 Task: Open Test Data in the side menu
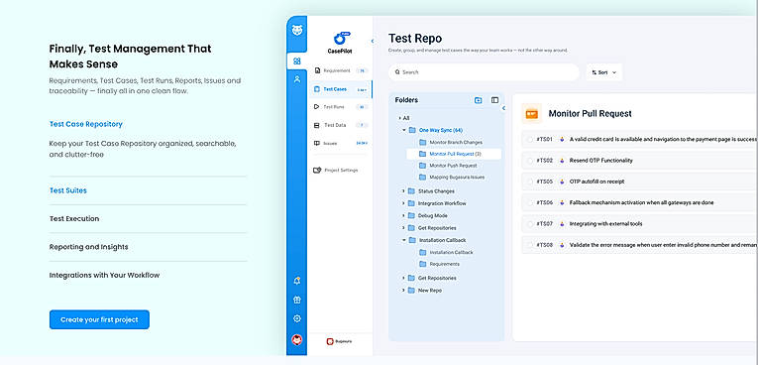coord(340,125)
